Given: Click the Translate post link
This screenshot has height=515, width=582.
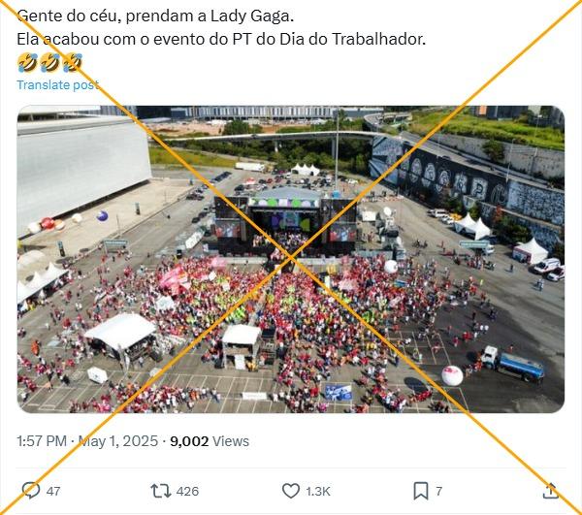Looking at the screenshot, I should 58,85.
